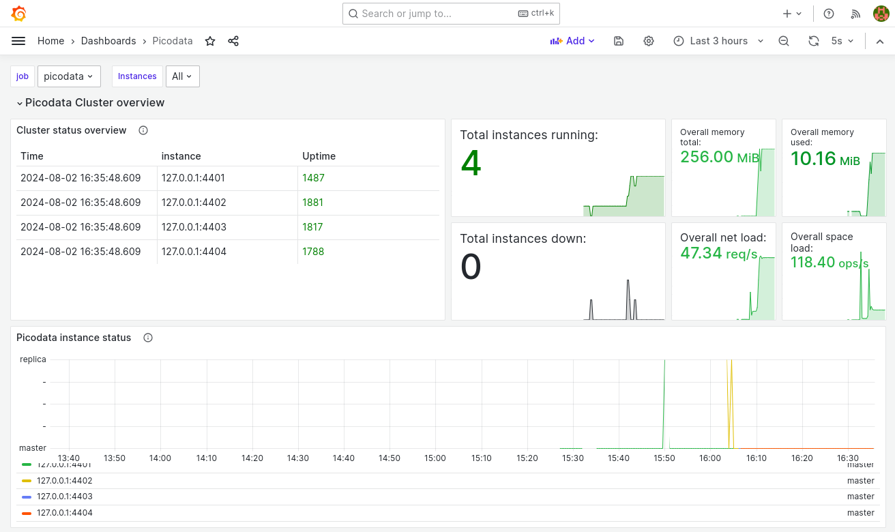
Task: Click the Grafana logo icon
Action: coord(19,14)
